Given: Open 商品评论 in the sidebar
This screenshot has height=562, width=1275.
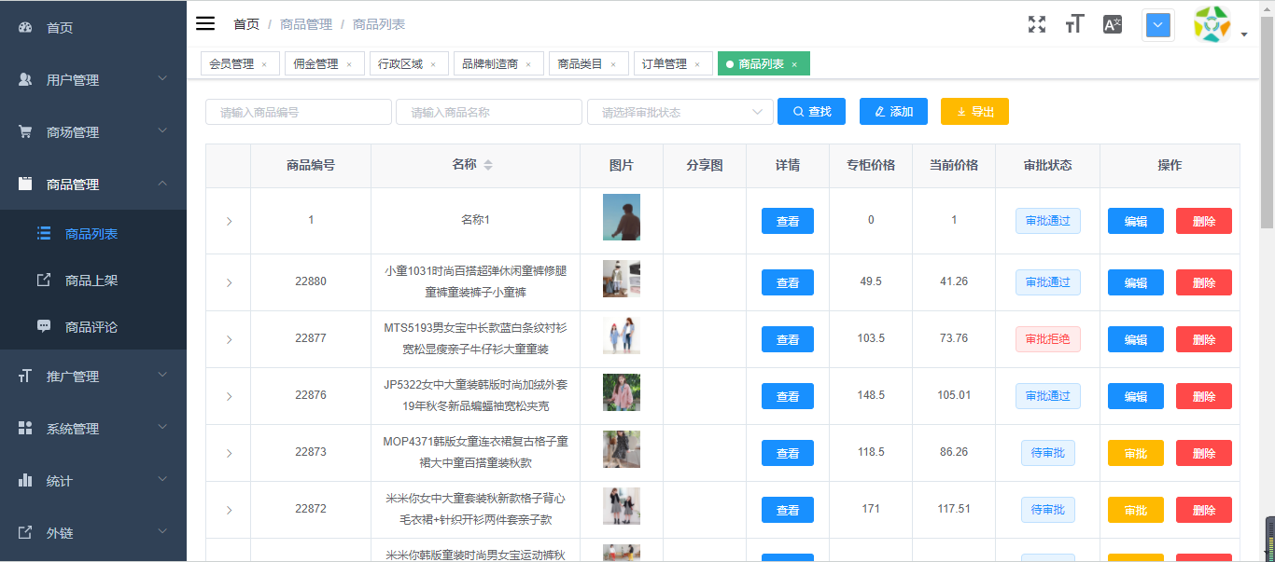Looking at the screenshot, I should click(93, 326).
